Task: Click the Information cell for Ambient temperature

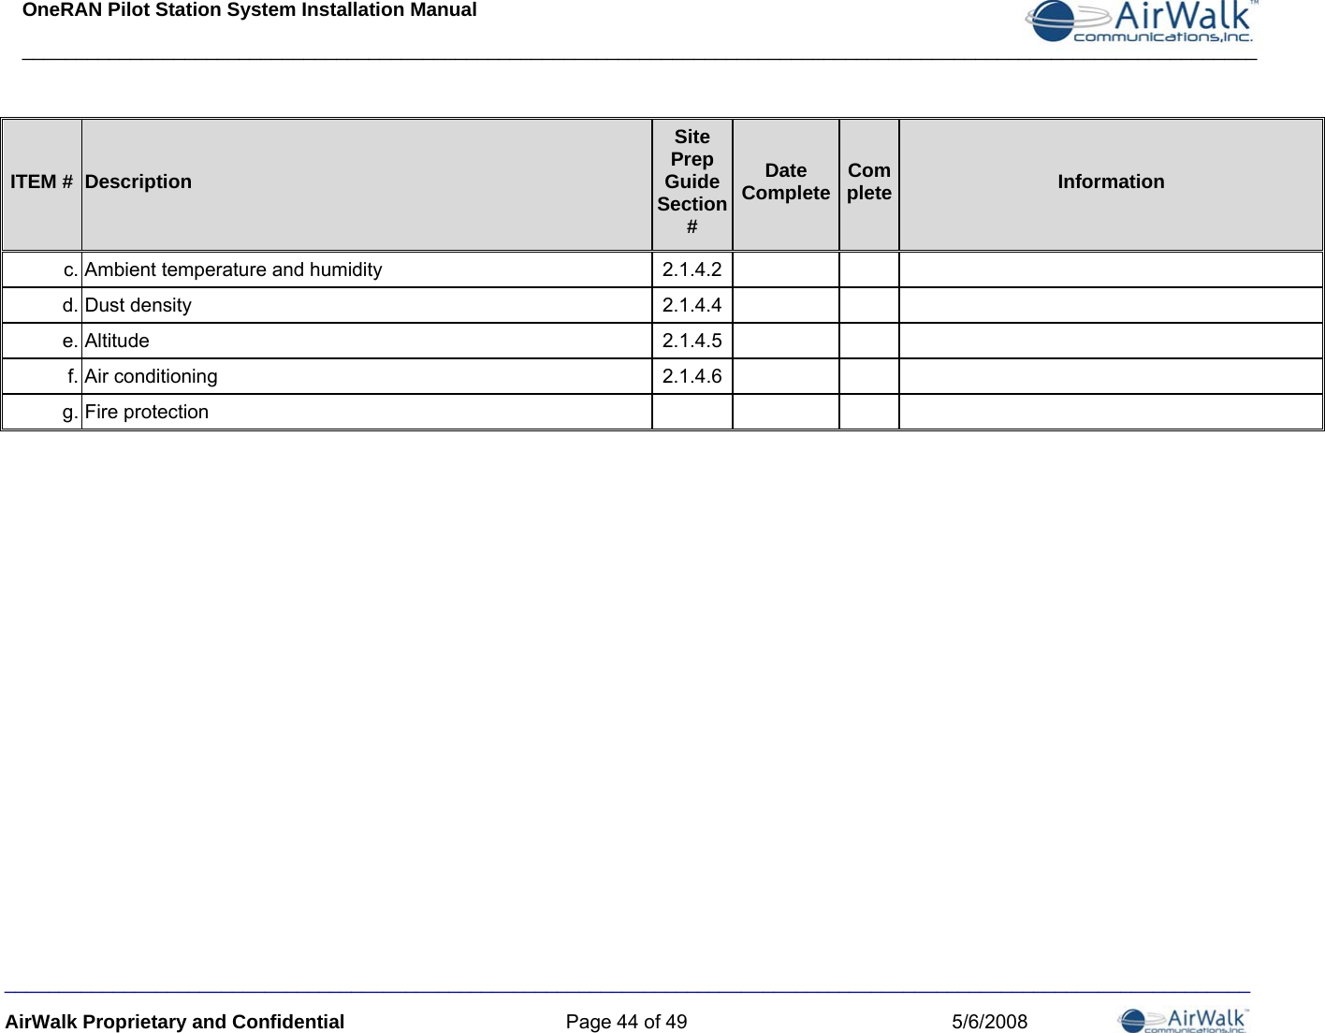Action: [x=1111, y=269]
